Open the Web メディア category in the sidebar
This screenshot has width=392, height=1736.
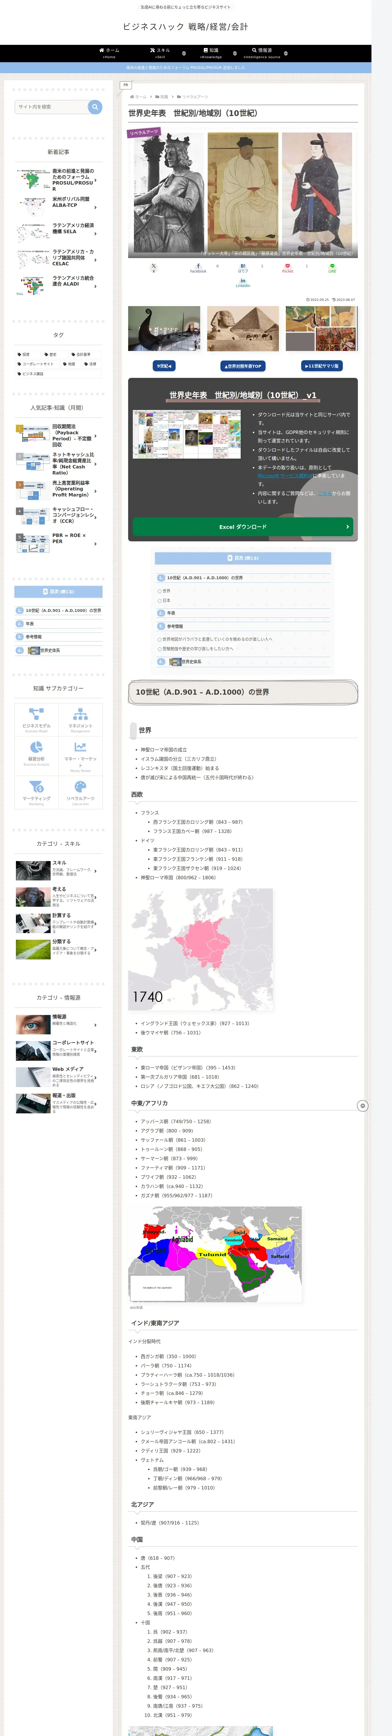point(59,1077)
